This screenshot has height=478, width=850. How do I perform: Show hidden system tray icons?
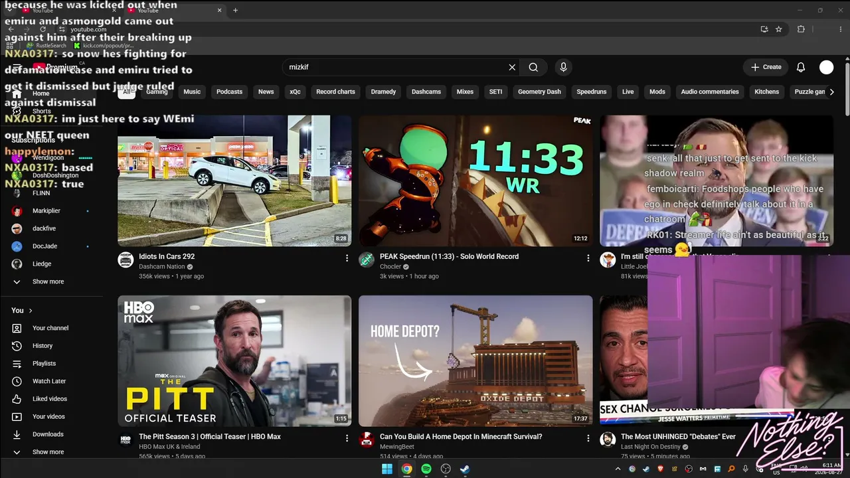click(x=618, y=469)
